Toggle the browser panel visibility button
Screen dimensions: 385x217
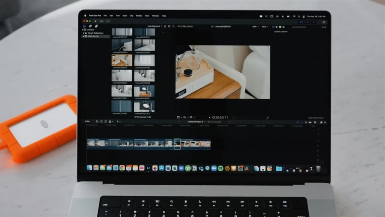coord(301,22)
